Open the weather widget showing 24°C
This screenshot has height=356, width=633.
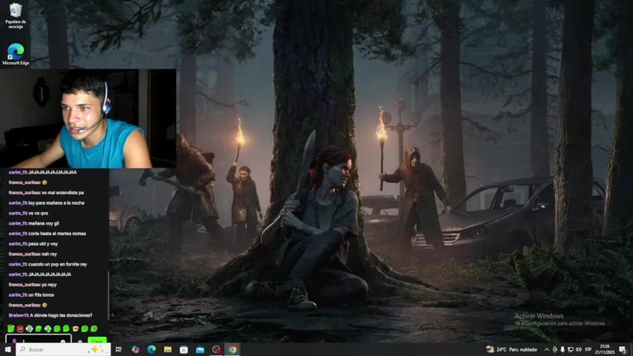pos(511,350)
